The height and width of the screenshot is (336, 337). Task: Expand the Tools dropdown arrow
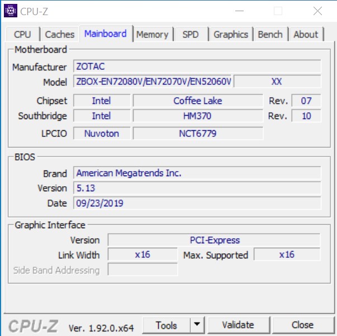pyautogui.click(x=197, y=324)
